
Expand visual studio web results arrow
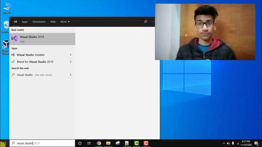click(x=70, y=75)
